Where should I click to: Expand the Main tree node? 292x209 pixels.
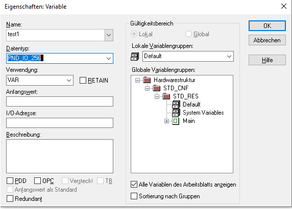[x=166, y=121]
